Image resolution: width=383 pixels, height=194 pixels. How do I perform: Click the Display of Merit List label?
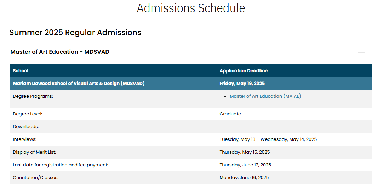34,152
